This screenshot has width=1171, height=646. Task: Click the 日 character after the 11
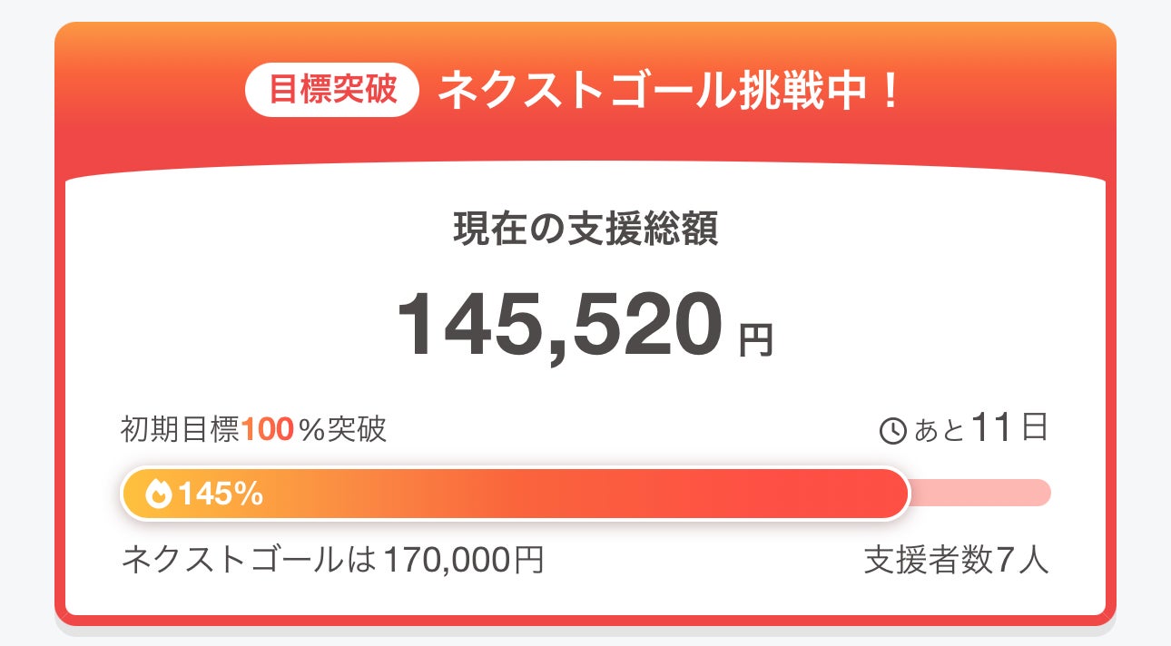(1035, 427)
